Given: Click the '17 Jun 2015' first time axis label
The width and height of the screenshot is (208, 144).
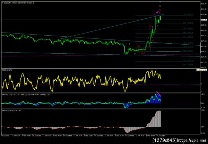Looking at the screenshot, I should pyautogui.click(x=5, y=136).
